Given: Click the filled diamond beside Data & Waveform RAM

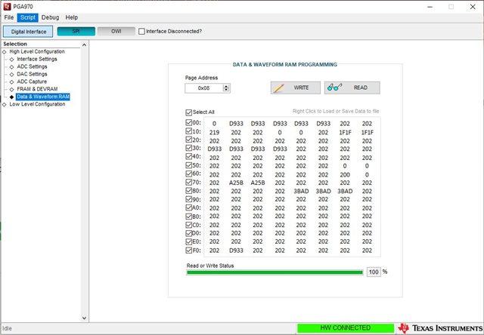Looking at the screenshot, I should click(x=12, y=97).
